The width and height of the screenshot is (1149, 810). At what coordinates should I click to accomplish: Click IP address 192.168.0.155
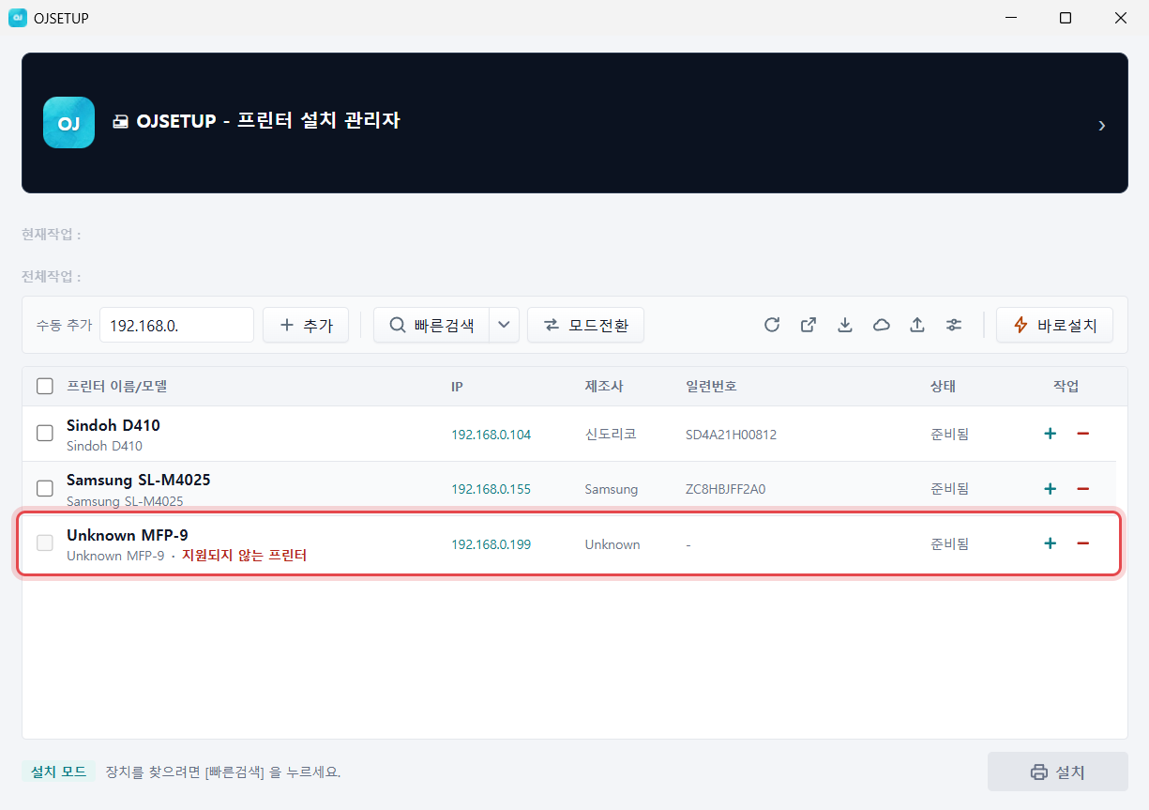(x=491, y=489)
